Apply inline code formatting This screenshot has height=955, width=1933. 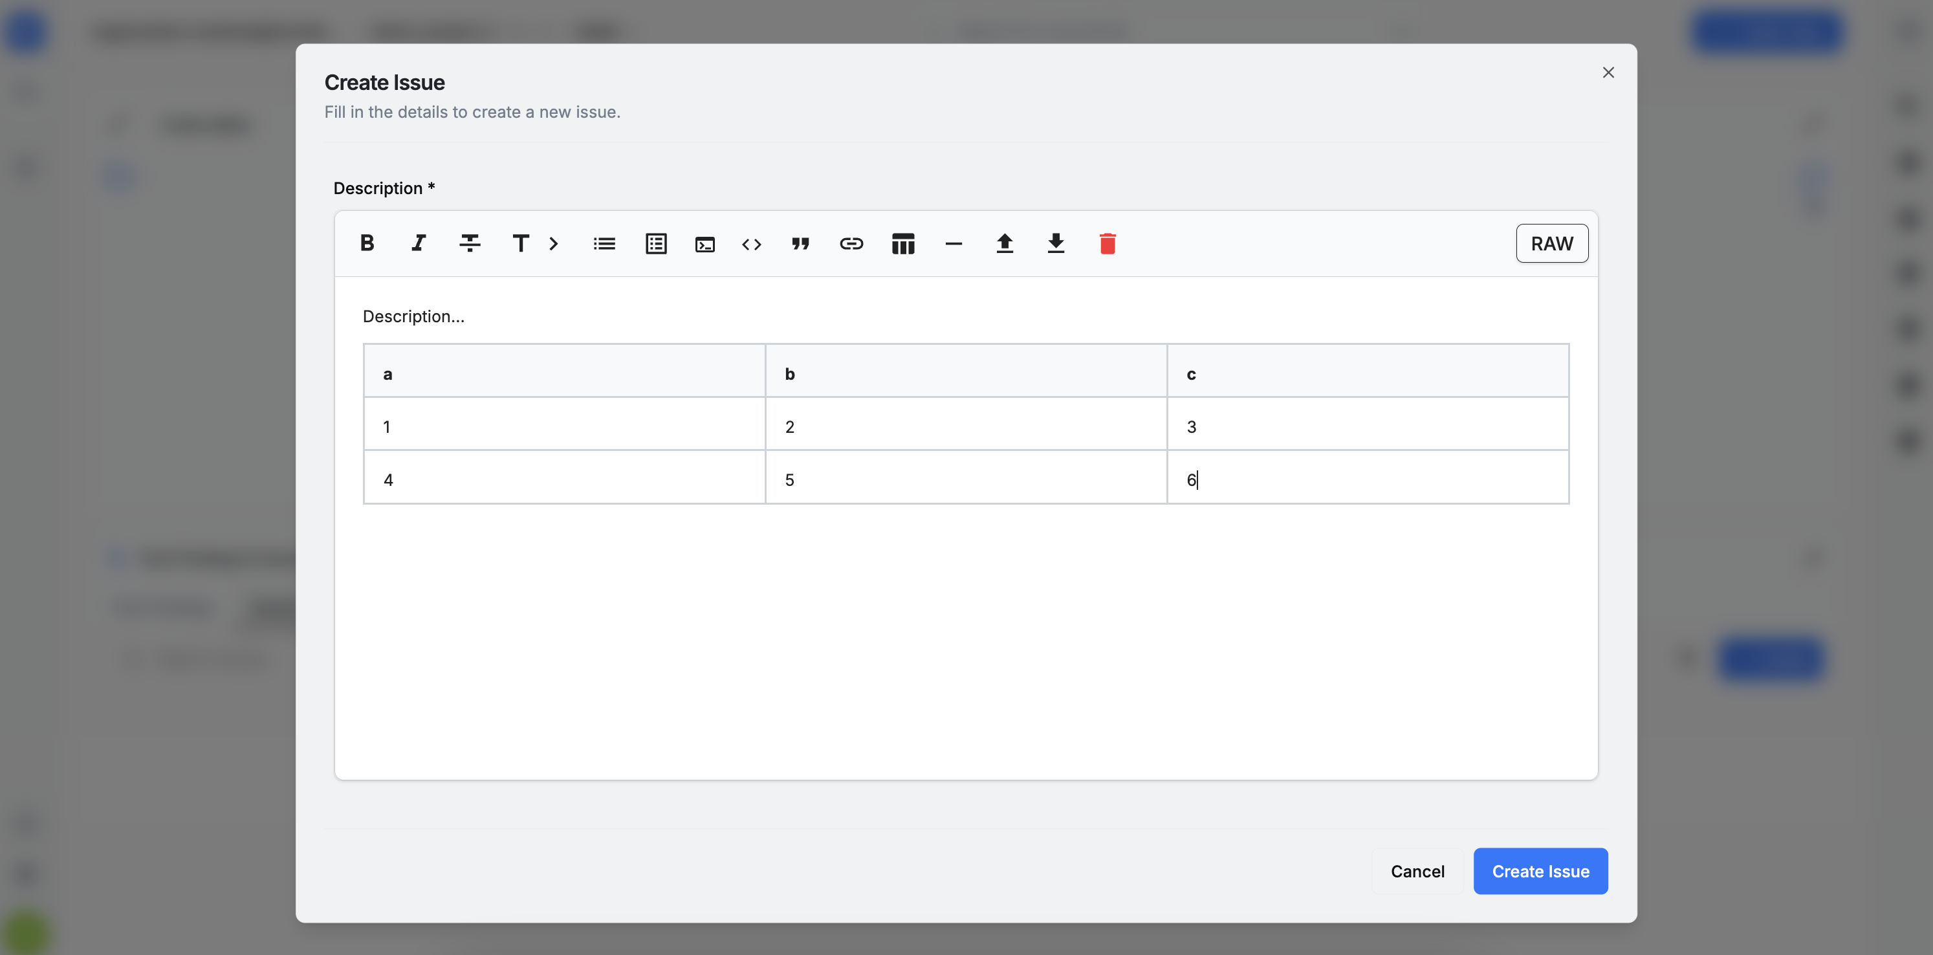pos(751,244)
